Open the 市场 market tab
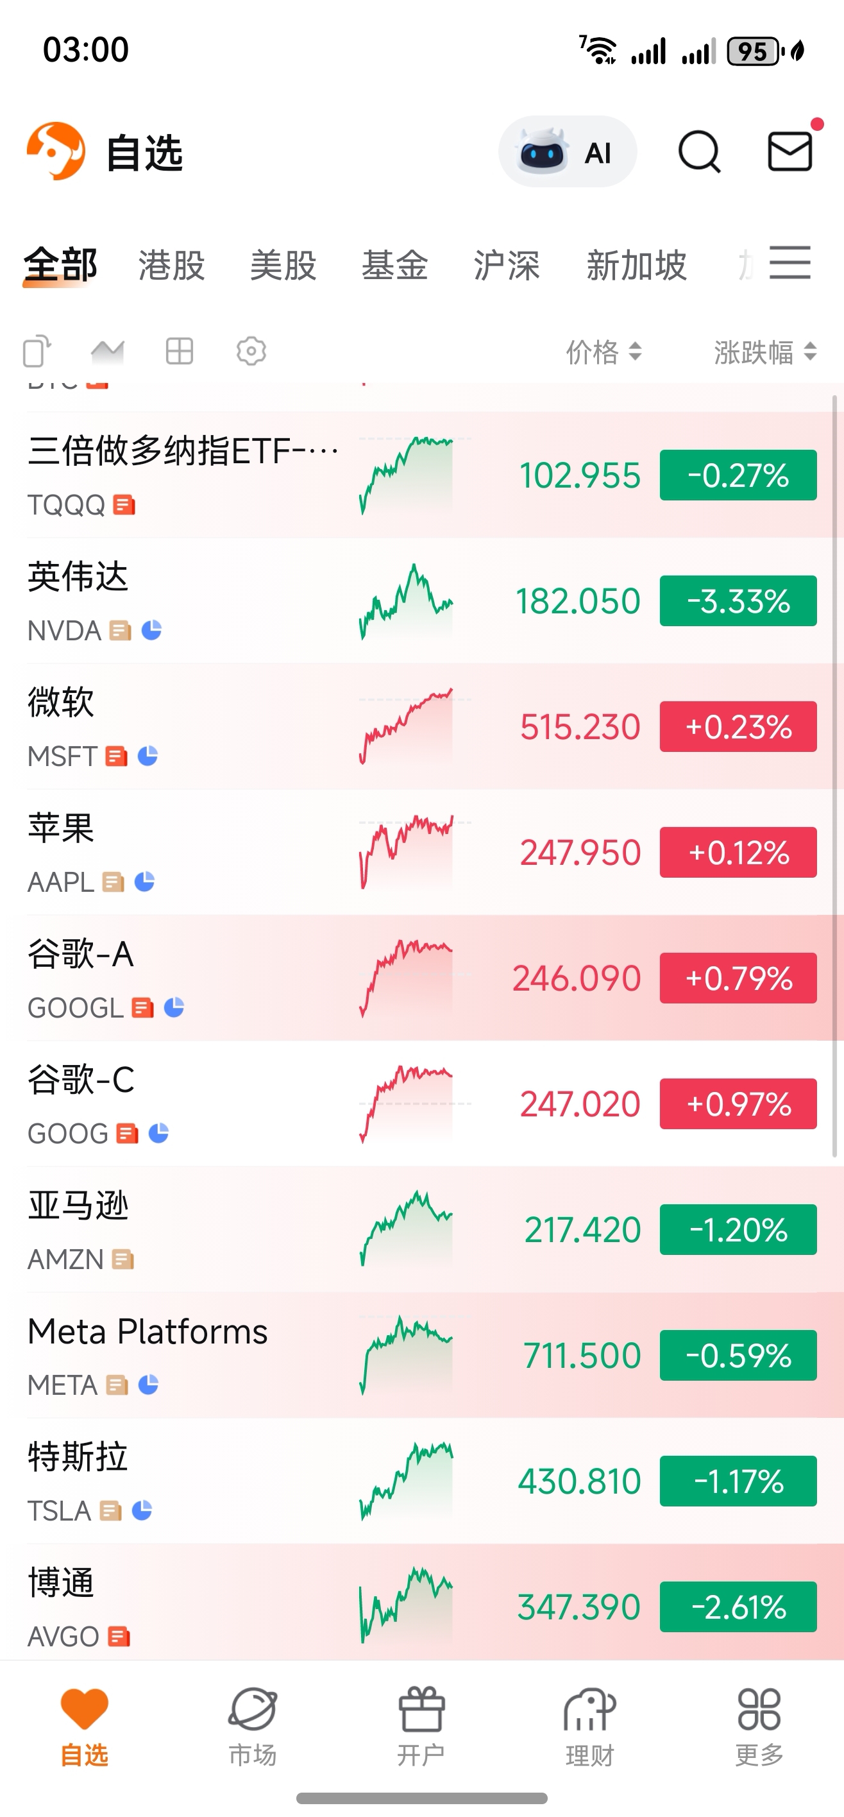Screen dimensions: 844x1817 click(x=253, y=1726)
